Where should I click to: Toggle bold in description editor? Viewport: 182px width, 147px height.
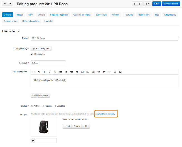coord(44,72)
